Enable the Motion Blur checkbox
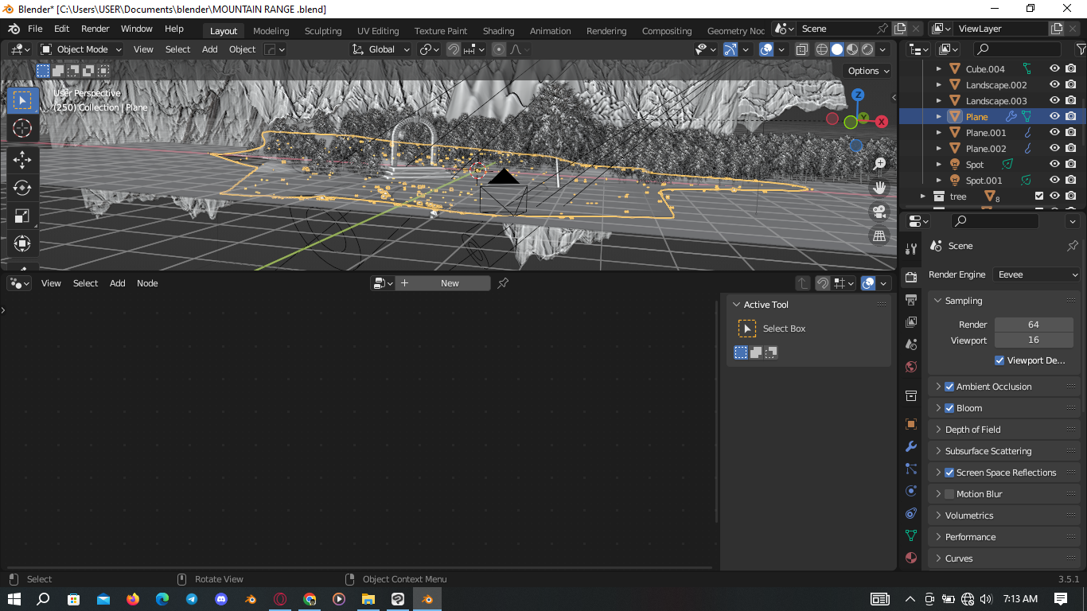1087x611 pixels. pos(949,494)
